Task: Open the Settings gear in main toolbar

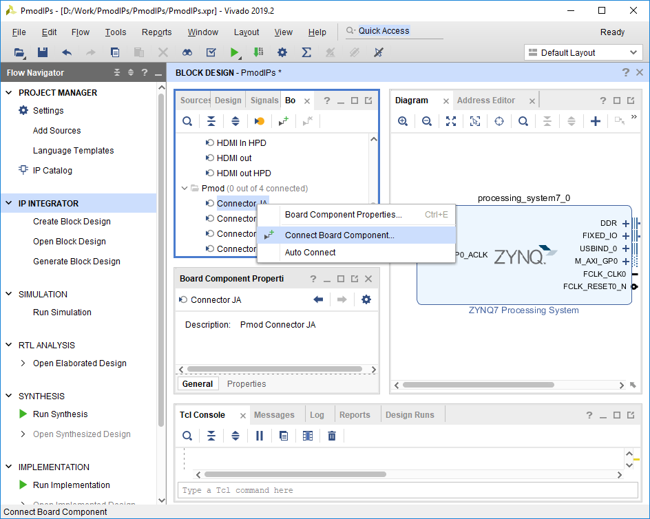Action: point(282,52)
